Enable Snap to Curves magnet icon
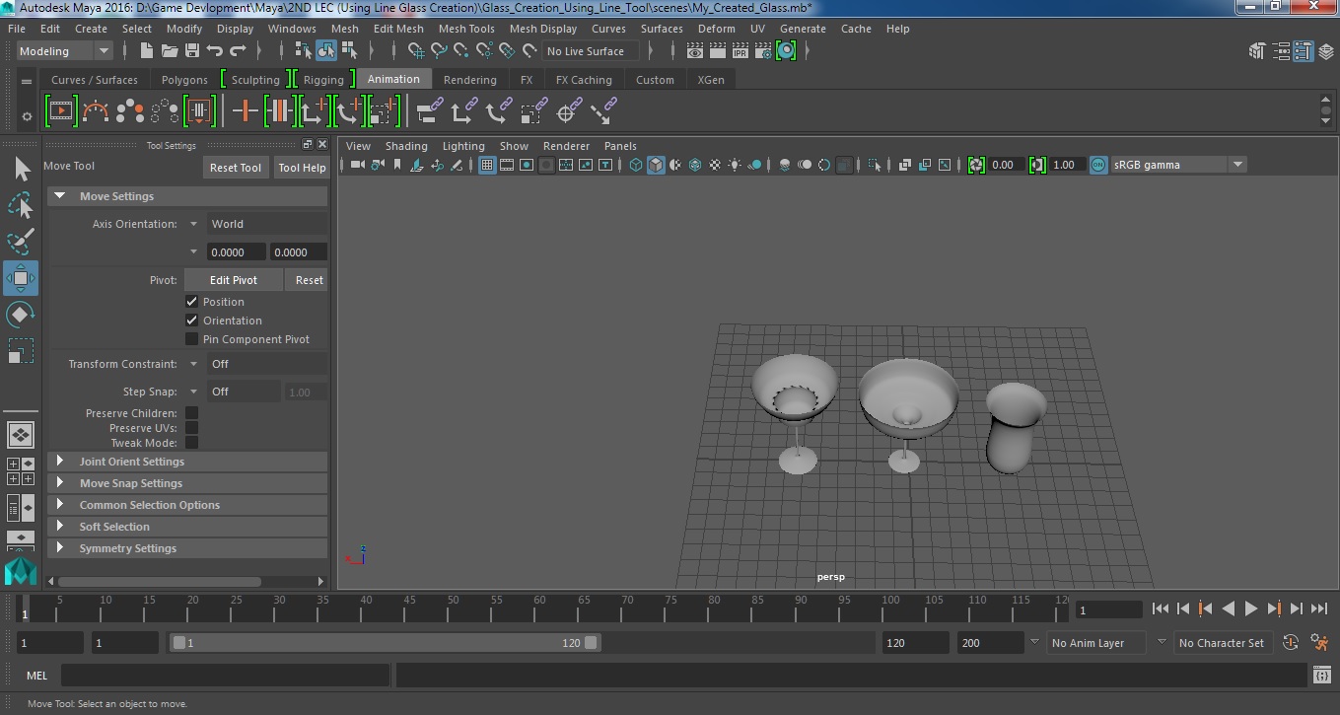Screen dimensions: 1340x715 (439, 50)
